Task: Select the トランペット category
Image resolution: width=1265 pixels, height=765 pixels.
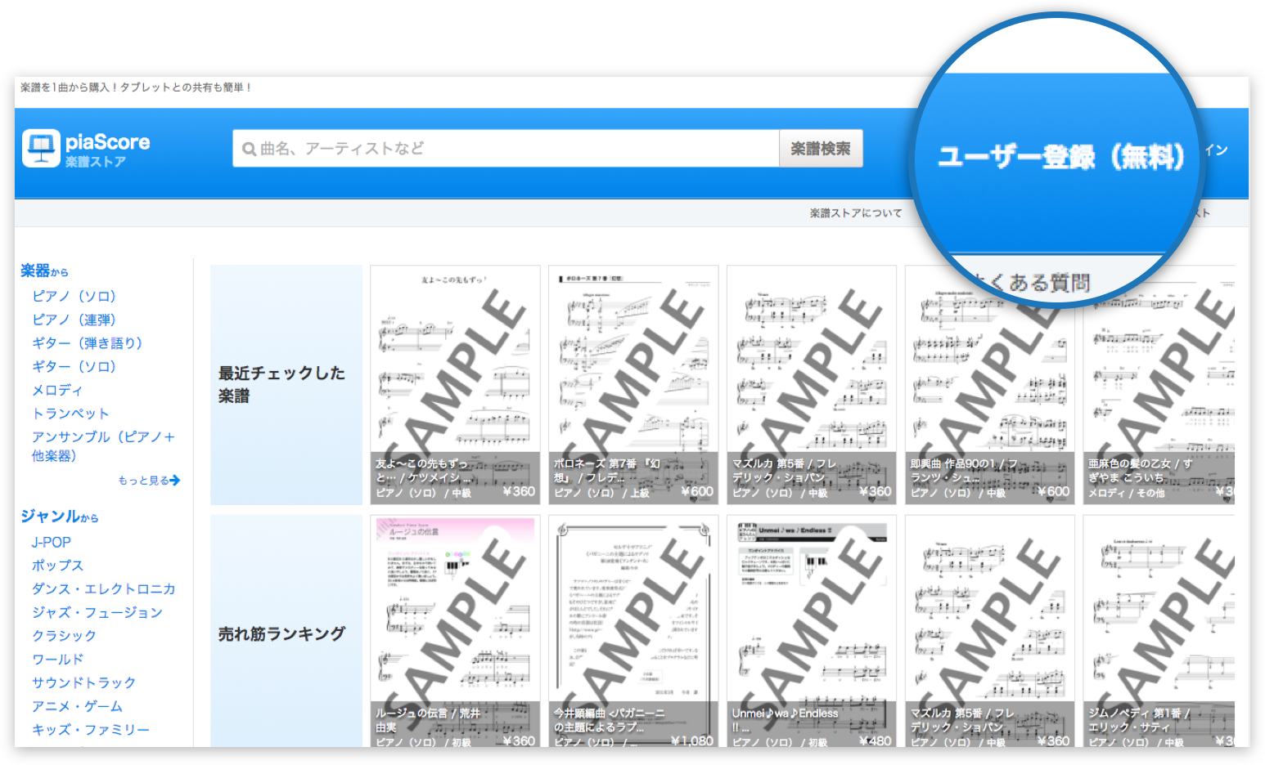Action: [x=70, y=413]
